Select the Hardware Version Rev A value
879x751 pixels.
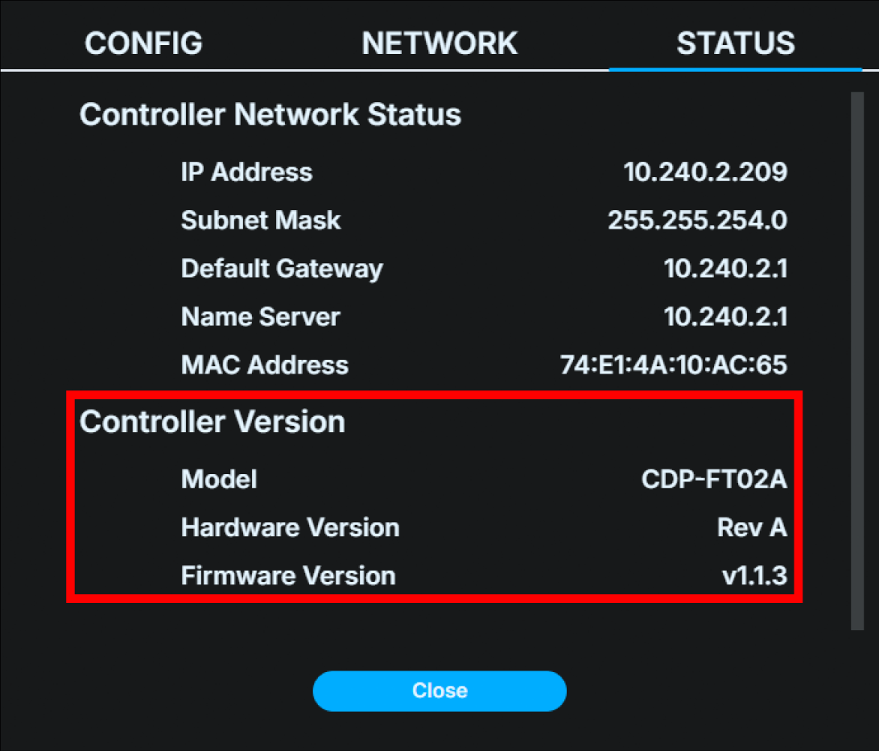point(752,527)
